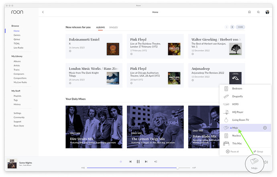This screenshot has height=177, width=277.
Task: Open Settings in the sidebar
Action: pos(17,113)
